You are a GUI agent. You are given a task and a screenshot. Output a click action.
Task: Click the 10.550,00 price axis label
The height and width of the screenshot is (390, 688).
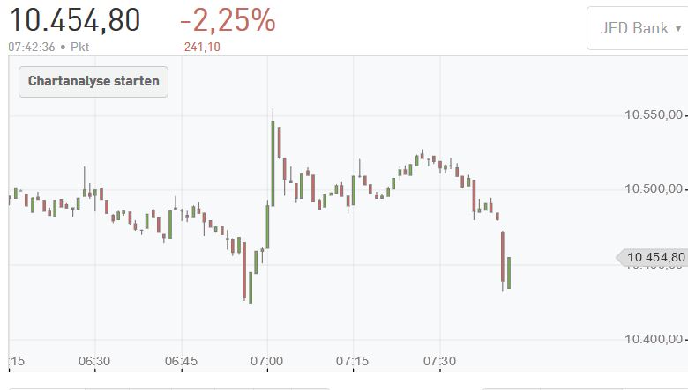point(653,114)
